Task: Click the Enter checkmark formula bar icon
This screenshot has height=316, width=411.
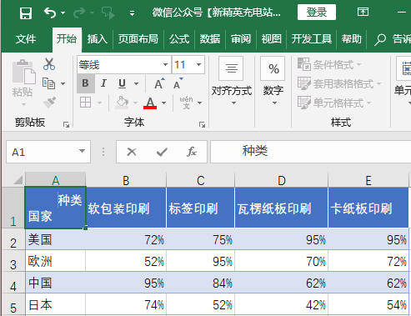Action: point(162,152)
